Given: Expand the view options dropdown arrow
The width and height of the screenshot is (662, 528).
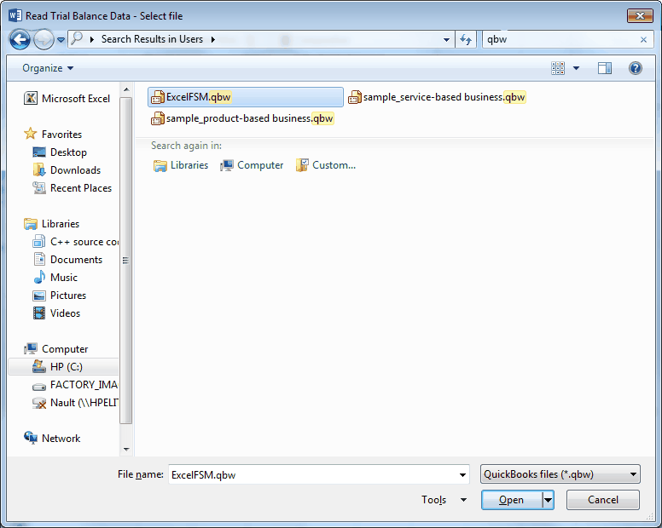Looking at the screenshot, I should point(576,68).
